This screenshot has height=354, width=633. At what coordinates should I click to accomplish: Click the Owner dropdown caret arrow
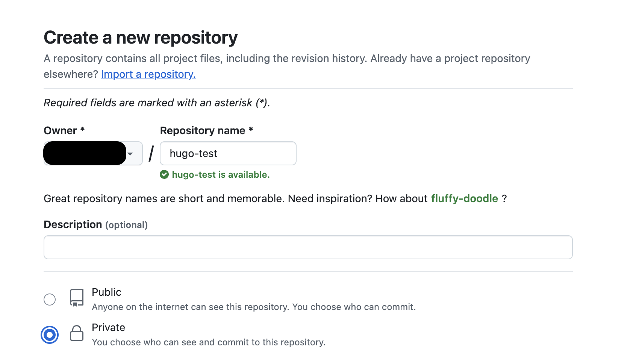[130, 154]
